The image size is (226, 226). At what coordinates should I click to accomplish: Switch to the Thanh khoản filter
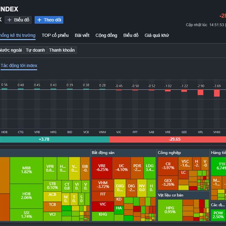tap(62, 50)
